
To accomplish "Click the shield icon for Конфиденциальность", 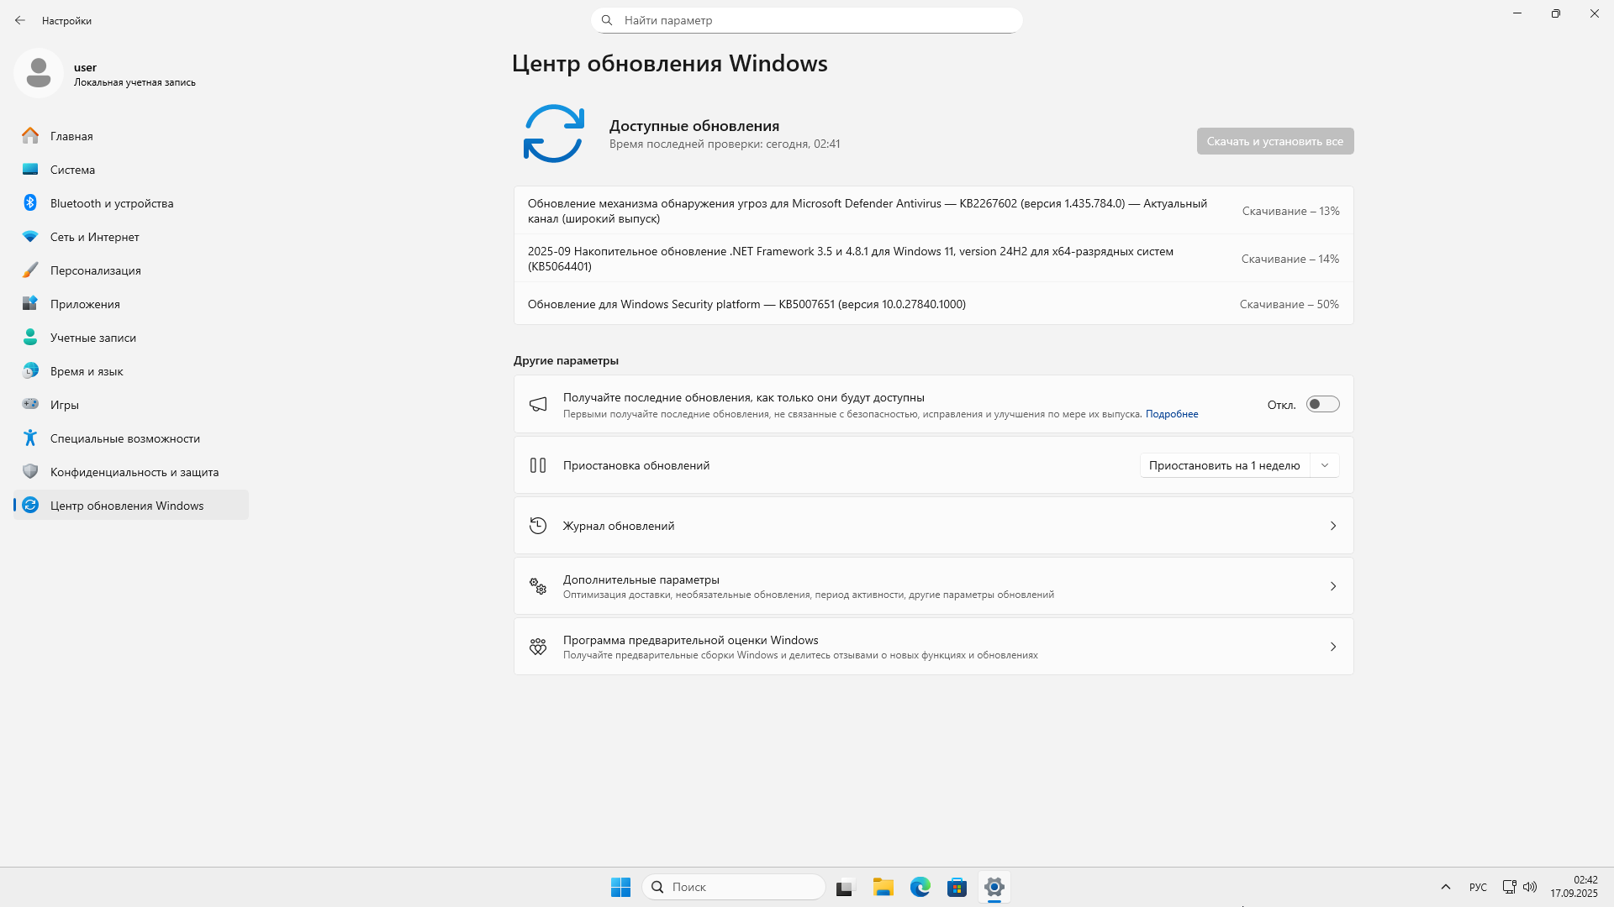I will coord(30,471).
